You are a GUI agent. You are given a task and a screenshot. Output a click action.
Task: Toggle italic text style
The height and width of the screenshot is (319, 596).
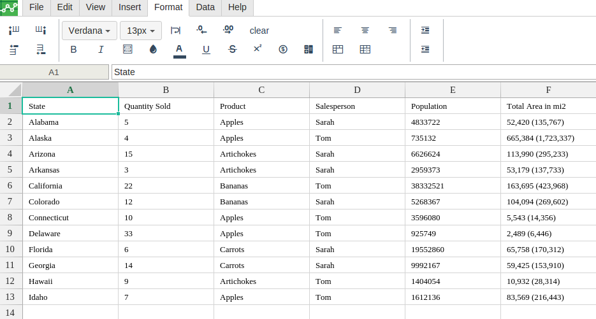click(101, 50)
